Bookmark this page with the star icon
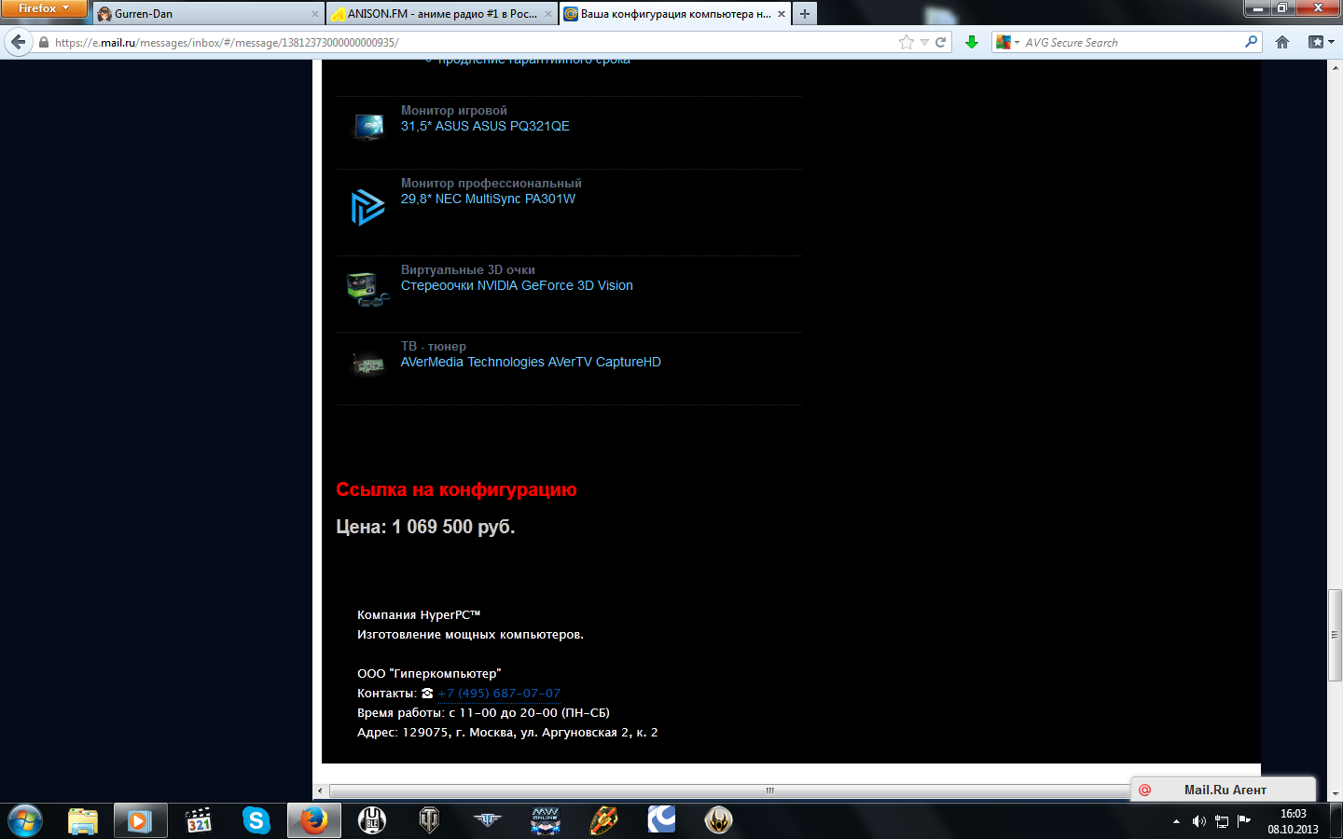Image resolution: width=1343 pixels, height=839 pixels. [x=907, y=42]
